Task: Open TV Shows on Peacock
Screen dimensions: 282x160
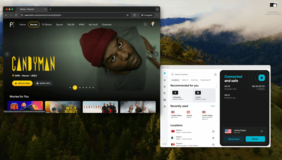Action: click(47, 25)
